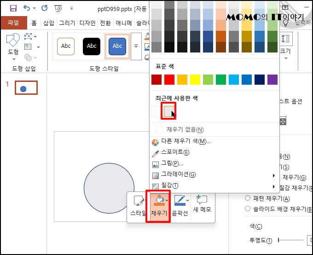This screenshot has height=255, width=313.
Task: Choose 채우기 없음 (no fill)
Action: (x=214, y=130)
